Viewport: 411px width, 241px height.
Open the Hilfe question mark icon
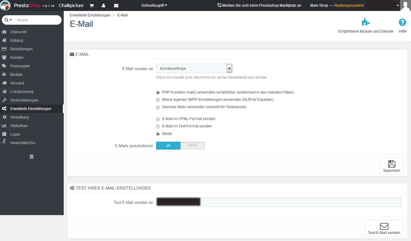402,22
